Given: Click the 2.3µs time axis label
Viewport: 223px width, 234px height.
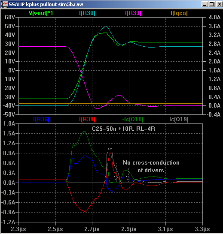Looking at the screenshot, I should (x=18, y=229).
